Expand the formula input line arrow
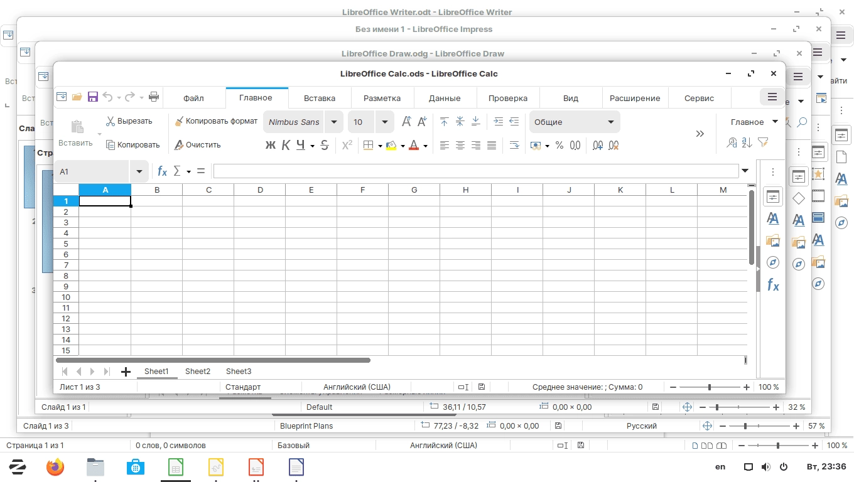Screen dimensions: 854x482 coord(745,171)
